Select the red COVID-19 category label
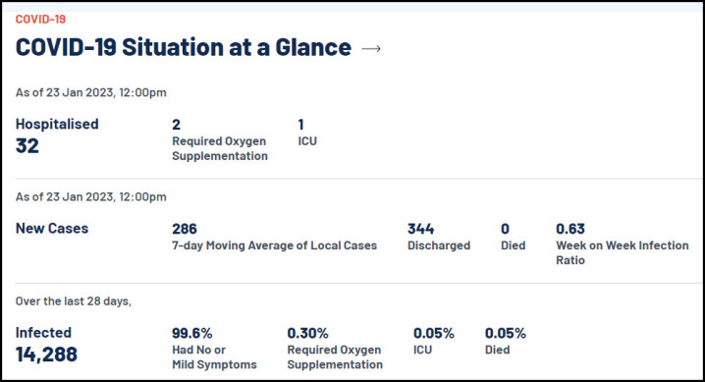 (x=40, y=19)
